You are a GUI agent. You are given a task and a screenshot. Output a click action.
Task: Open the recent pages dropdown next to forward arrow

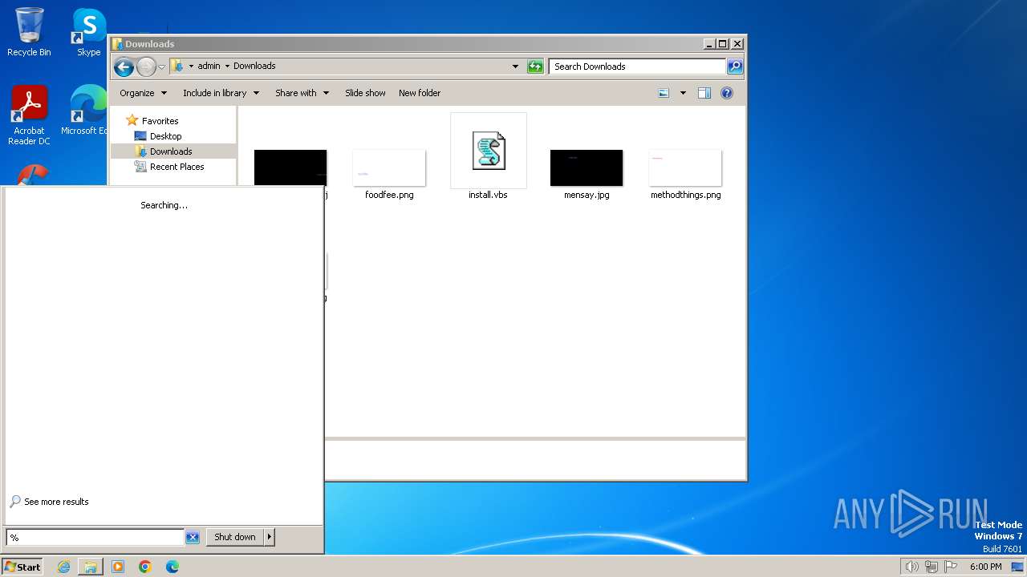click(162, 67)
